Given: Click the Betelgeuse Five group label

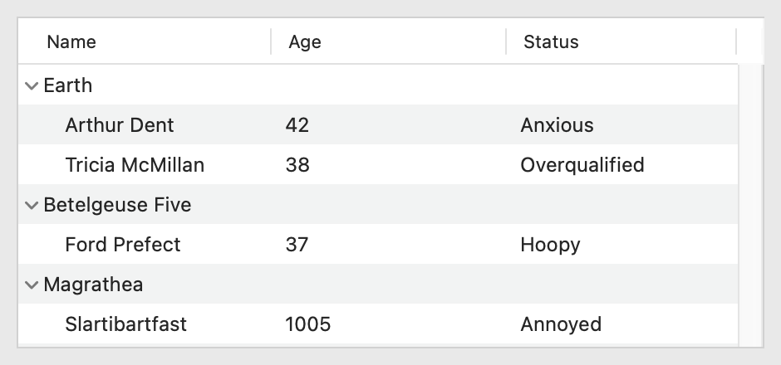Looking at the screenshot, I should pos(117,205).
